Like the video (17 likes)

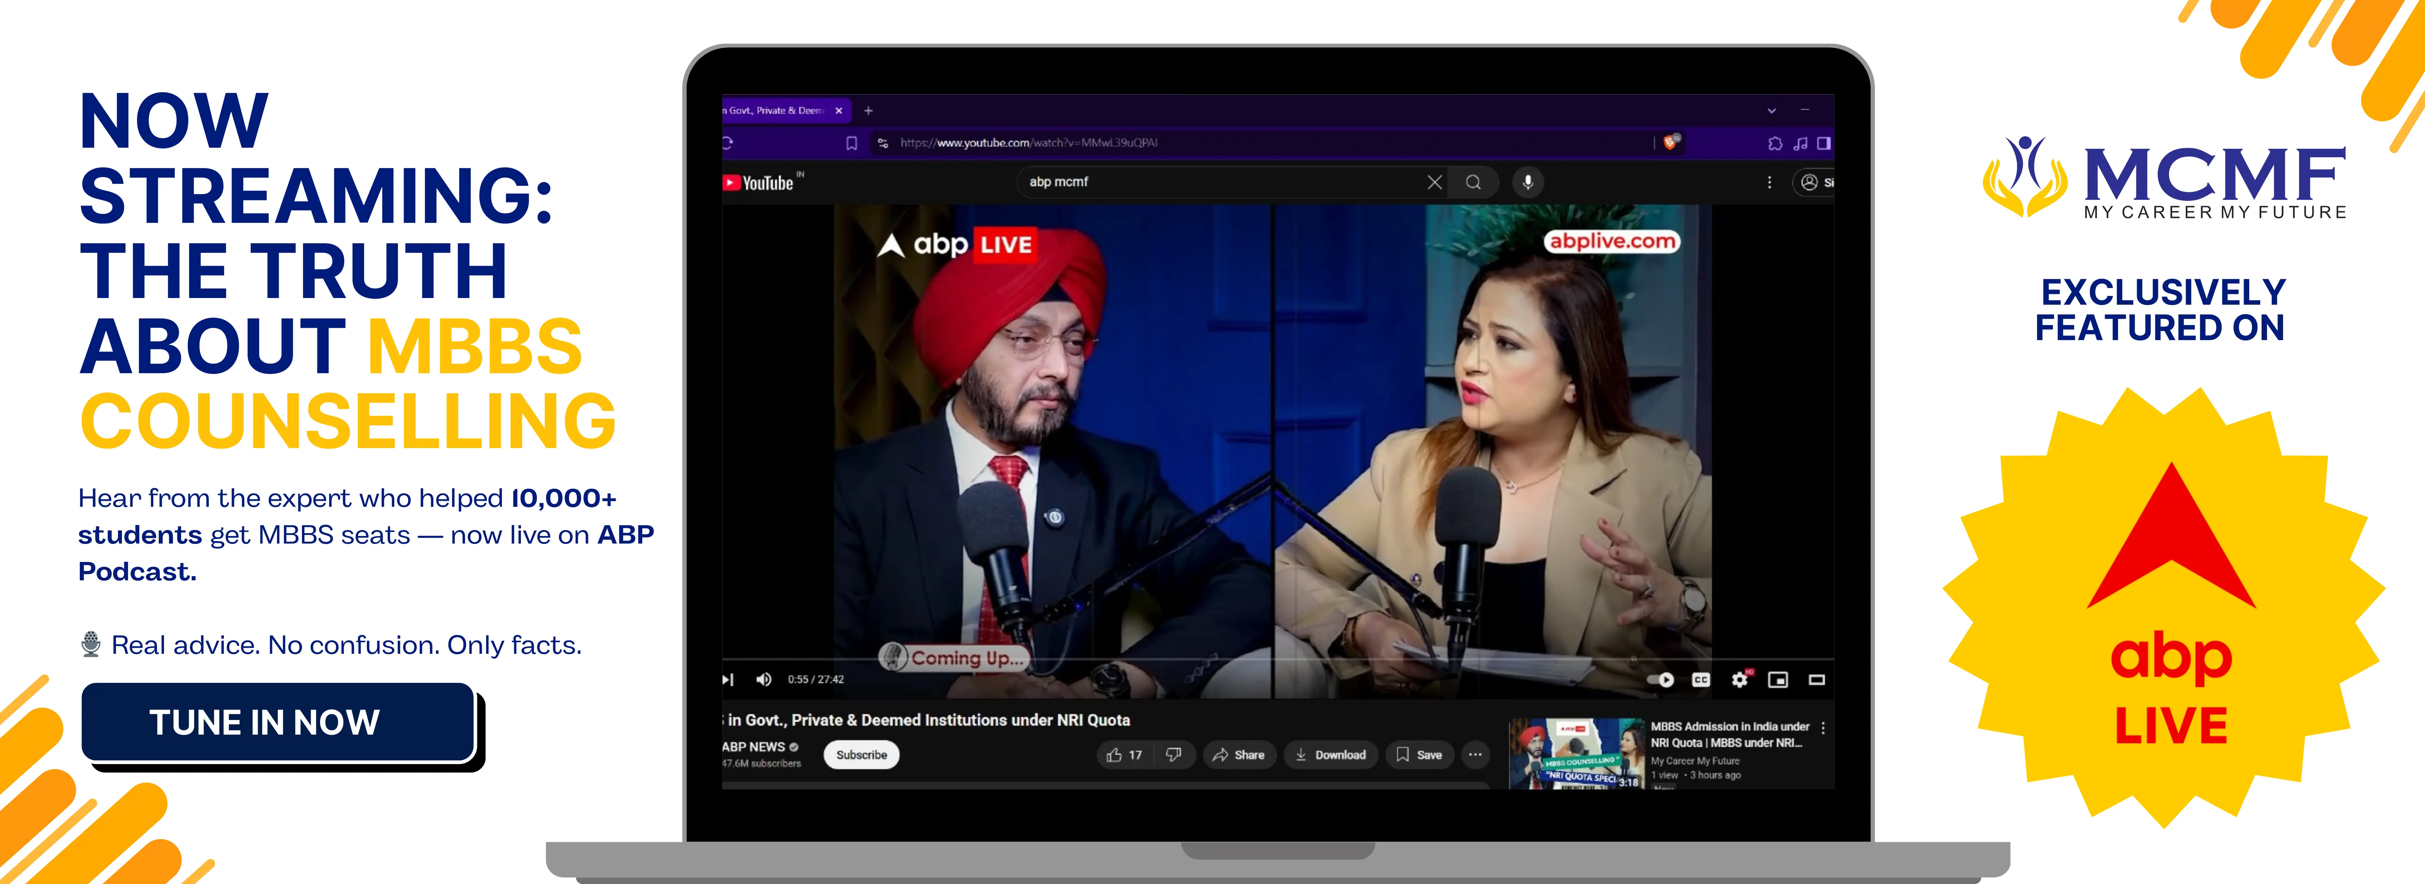point(1125,755)
